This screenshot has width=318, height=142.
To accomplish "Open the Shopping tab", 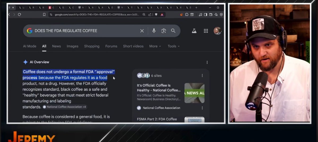I will (x=92, y=46).
